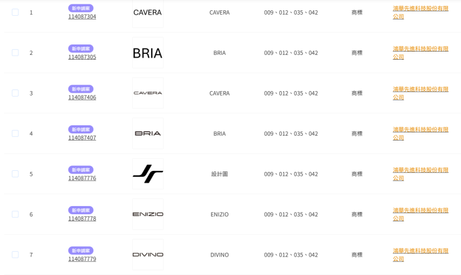Open the ENIZIO logo thumbnail
This screenshot has width=461, height=275.
[x=148, y=214]
